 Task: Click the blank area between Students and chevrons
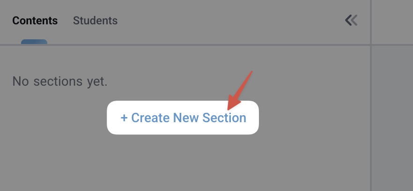(229, 21)
